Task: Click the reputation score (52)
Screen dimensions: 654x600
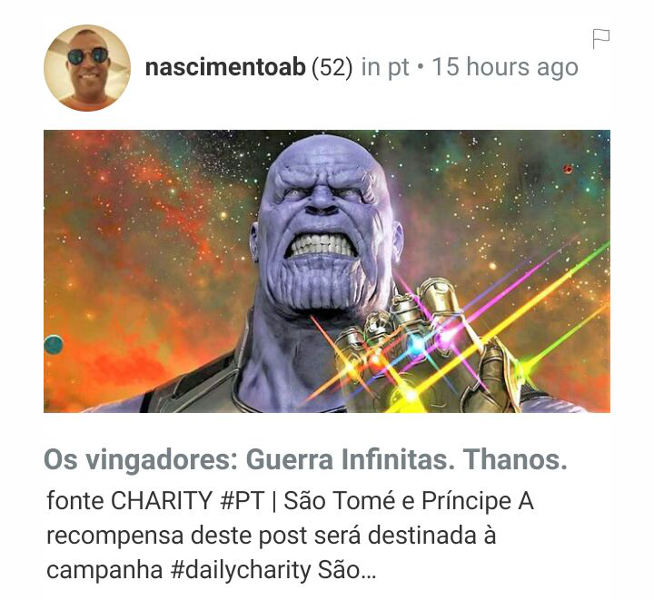Action: [332, 67]
